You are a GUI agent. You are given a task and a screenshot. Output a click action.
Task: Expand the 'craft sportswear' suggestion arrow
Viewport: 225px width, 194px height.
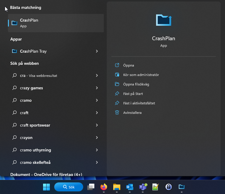(x=97, y=125)
